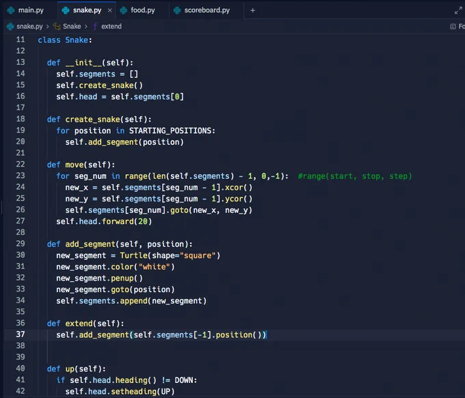Viewport: 465px width, 398px height.
Task: Click the function symbol icon in breadcrumb
Action: [x=95, y=27]
